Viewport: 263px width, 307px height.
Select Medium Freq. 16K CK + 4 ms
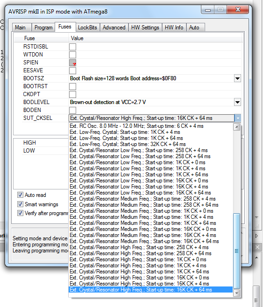pyautogui.click(x=151, y=235)
